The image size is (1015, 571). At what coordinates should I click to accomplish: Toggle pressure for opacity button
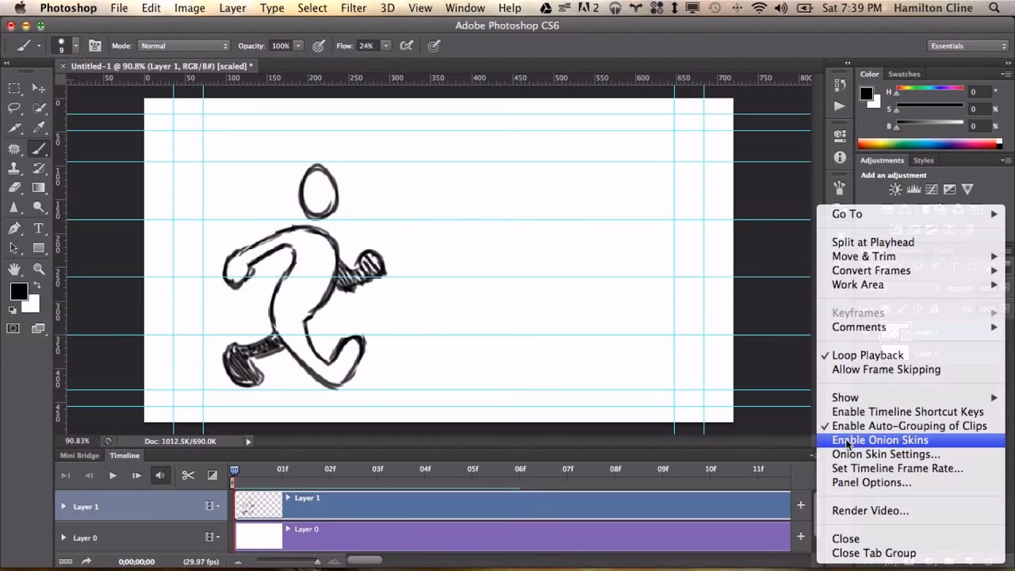(x=319, y=46)
